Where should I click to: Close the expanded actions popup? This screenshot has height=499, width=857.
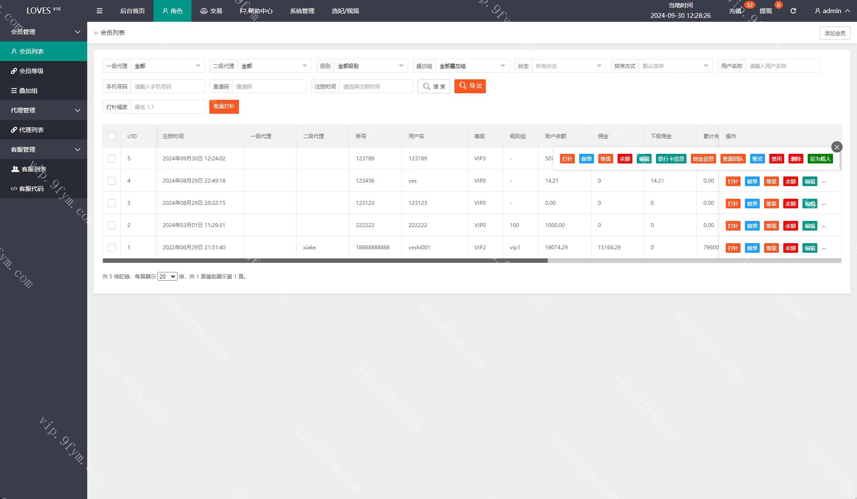(837, 147)
